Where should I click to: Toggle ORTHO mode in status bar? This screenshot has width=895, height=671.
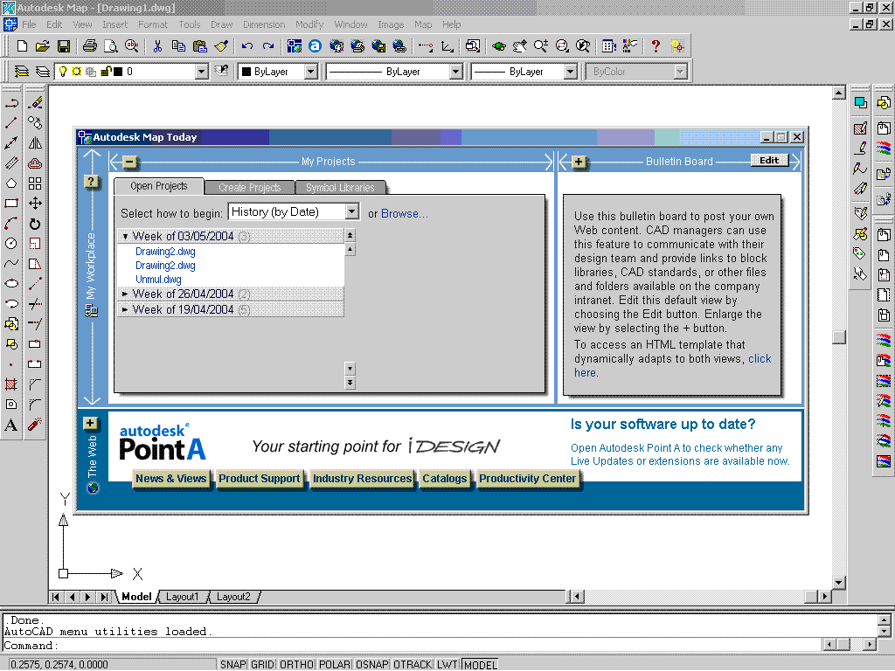[x=297, y=665]
